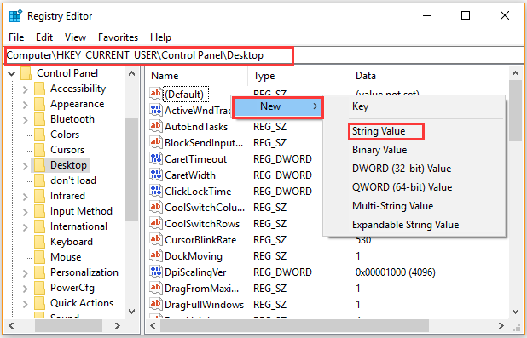The height and width of the screenshot is (338, 527).
Task: Click the folder icon of Appearance key
Action: click(40, 104)
